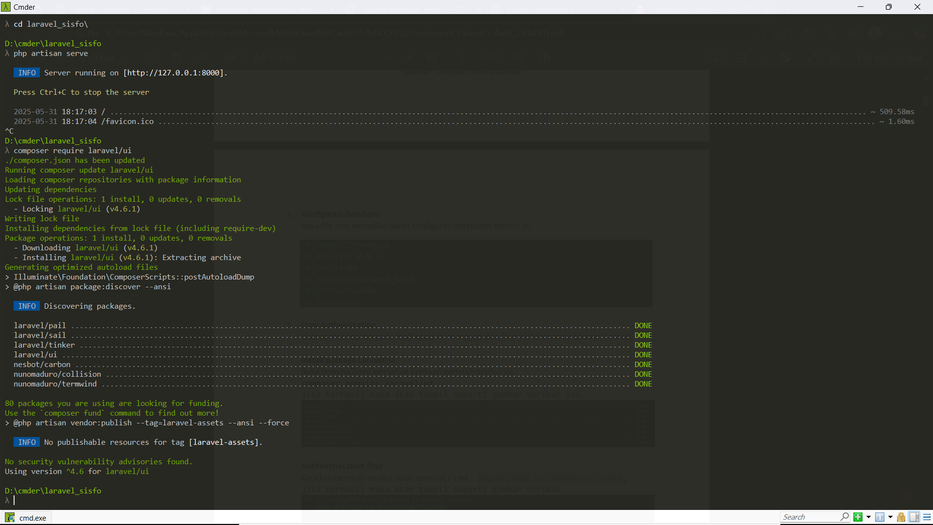Open the Cmder lambda system menu icon
The height and width of the screenshot is (525, 933).
(x=6, y=7)
